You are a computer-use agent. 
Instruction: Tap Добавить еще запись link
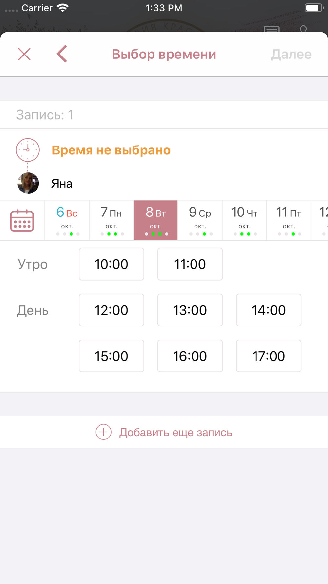(x=176, y=432)
